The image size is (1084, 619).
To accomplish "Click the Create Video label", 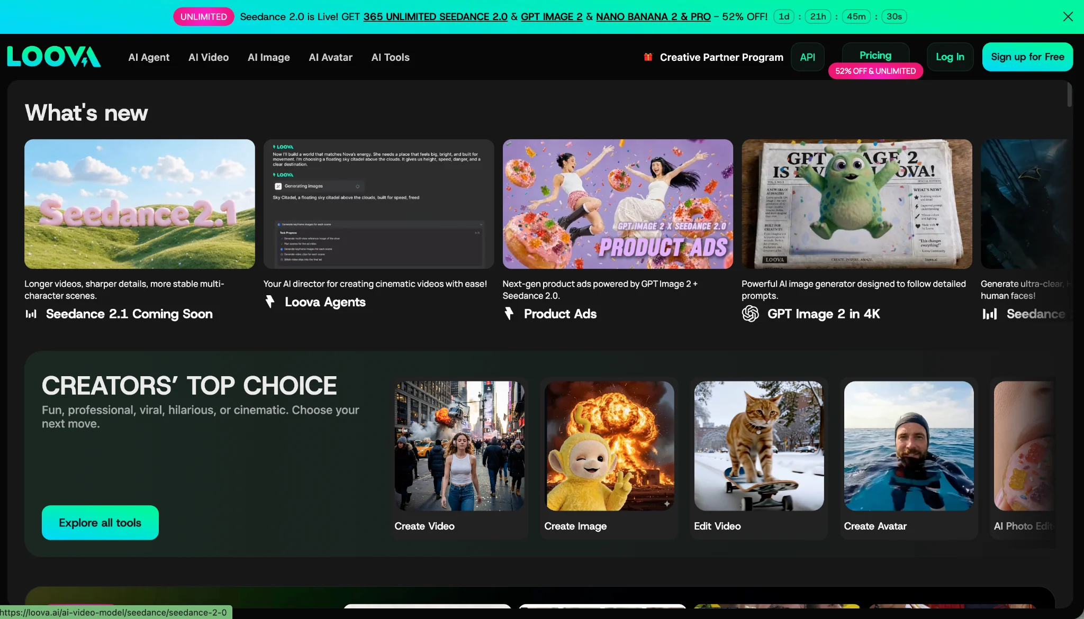I will tap(424, 526).
